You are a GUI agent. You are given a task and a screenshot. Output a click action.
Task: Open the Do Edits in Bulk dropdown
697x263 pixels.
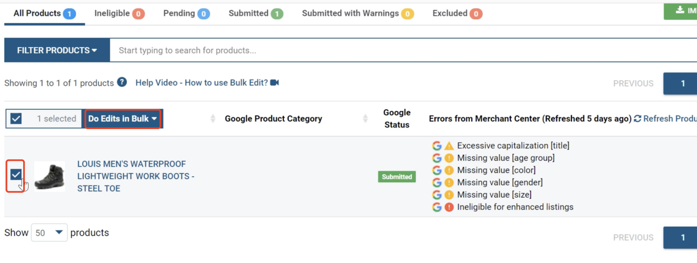tap(122, 119)
